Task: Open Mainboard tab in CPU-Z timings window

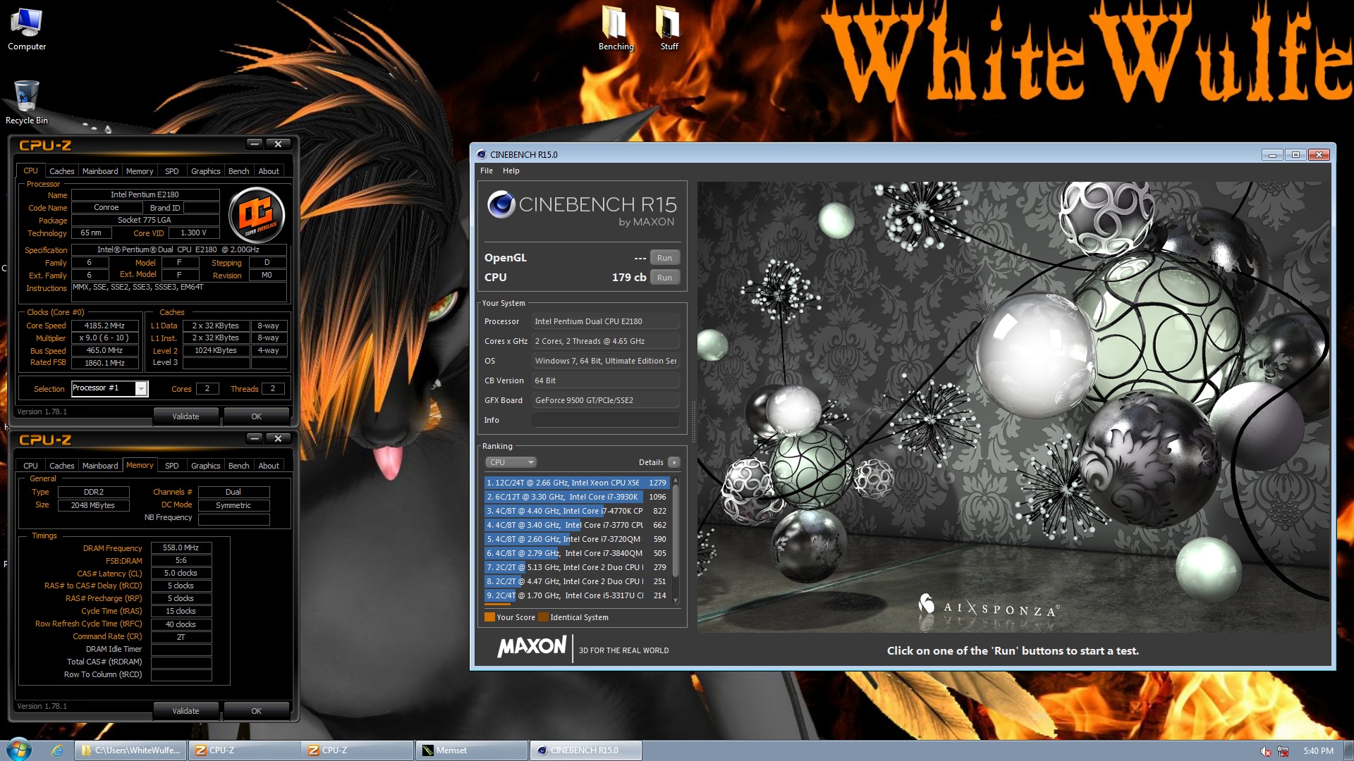Action: [100, 466]
